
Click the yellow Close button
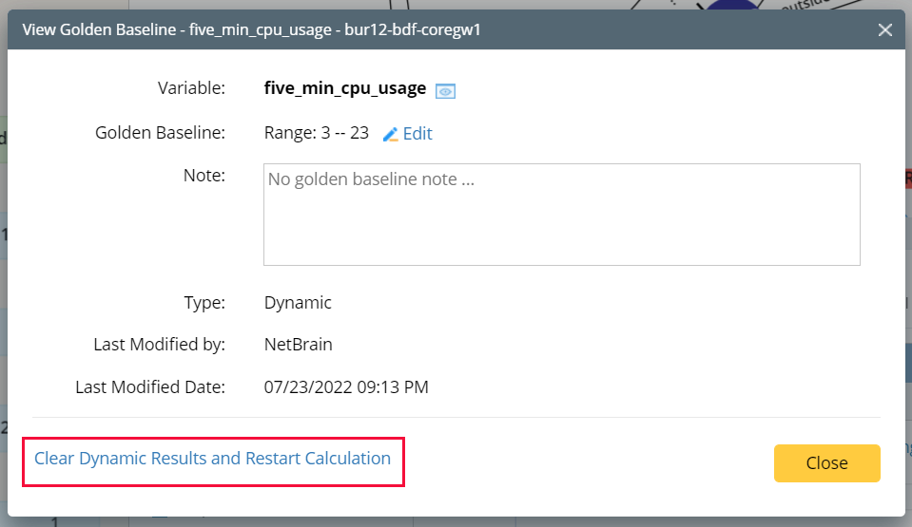(827, 463)
